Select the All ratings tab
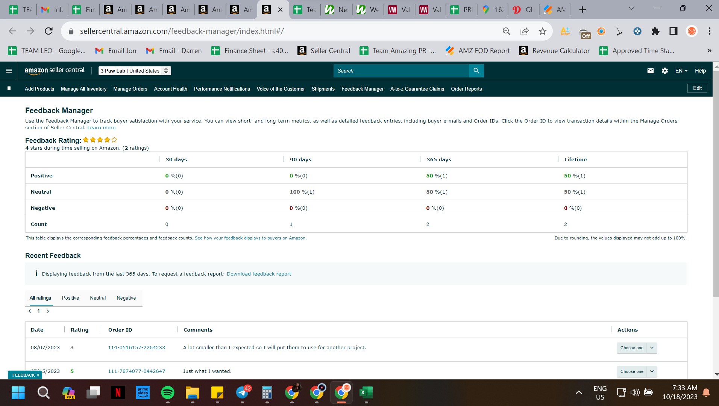Screen dimensions: 719x406 pos(40,298)
